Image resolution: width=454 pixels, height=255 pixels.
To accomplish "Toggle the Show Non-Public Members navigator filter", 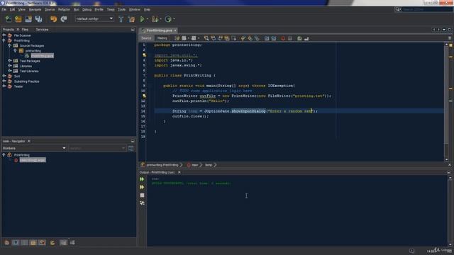I will point(33,242).
